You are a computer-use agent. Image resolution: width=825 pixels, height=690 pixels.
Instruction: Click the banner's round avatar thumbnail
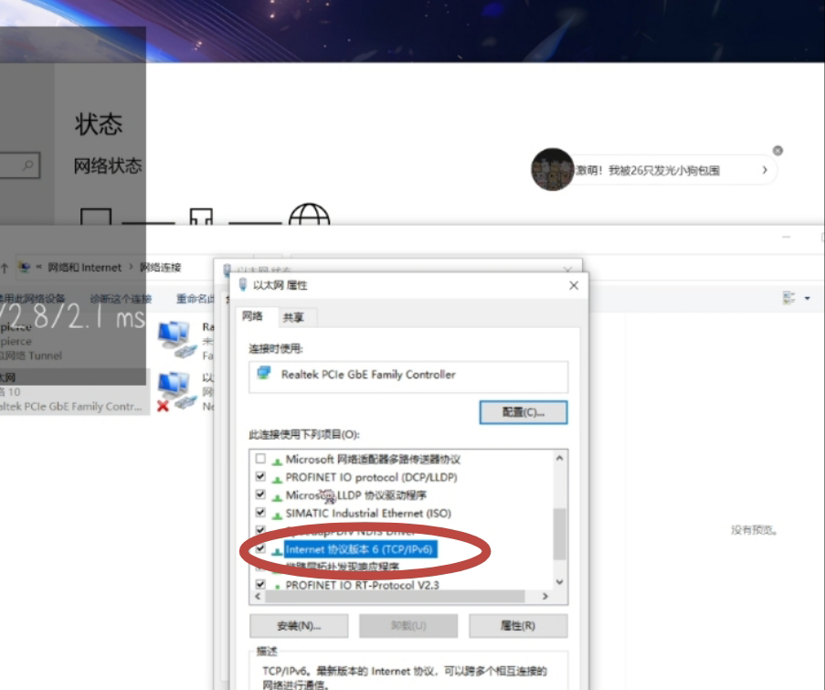coord(552,169)
